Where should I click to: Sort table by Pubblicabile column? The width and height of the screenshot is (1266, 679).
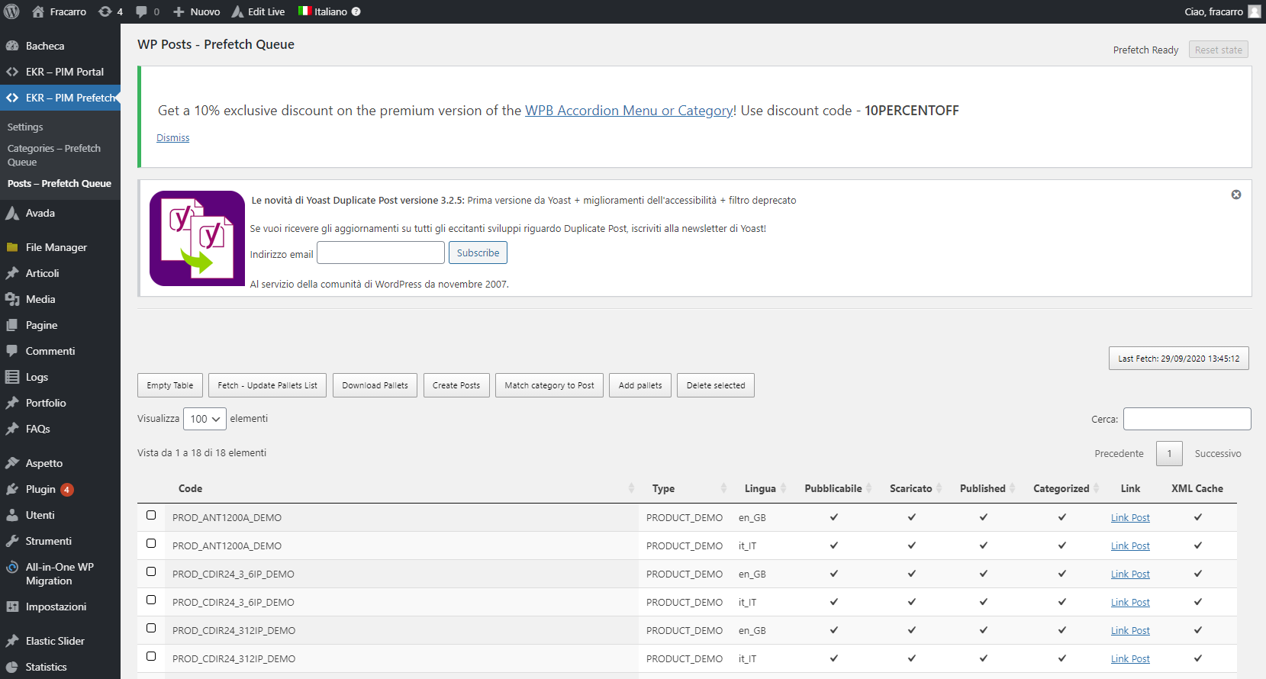(x=833, y=488)
